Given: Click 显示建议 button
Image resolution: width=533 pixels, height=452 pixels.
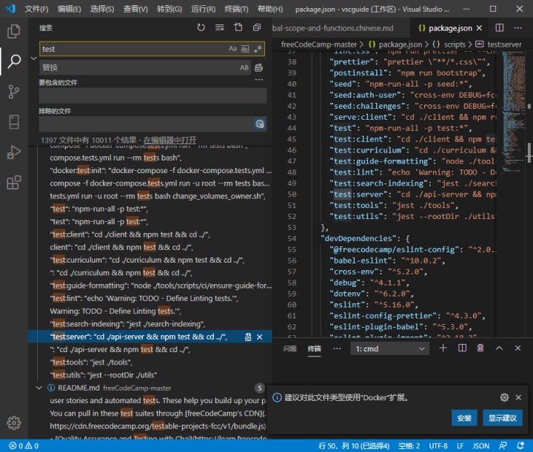Looking at the screenshot, I should pyautogui.click(x=503, y=418).
